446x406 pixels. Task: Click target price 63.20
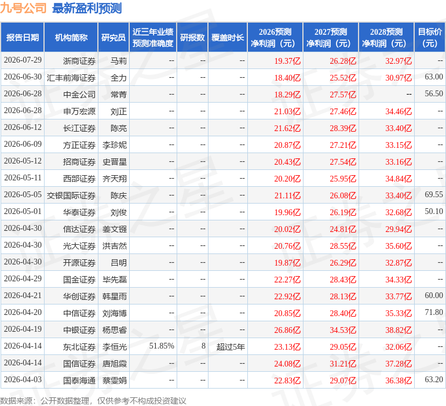coord(434,379)
